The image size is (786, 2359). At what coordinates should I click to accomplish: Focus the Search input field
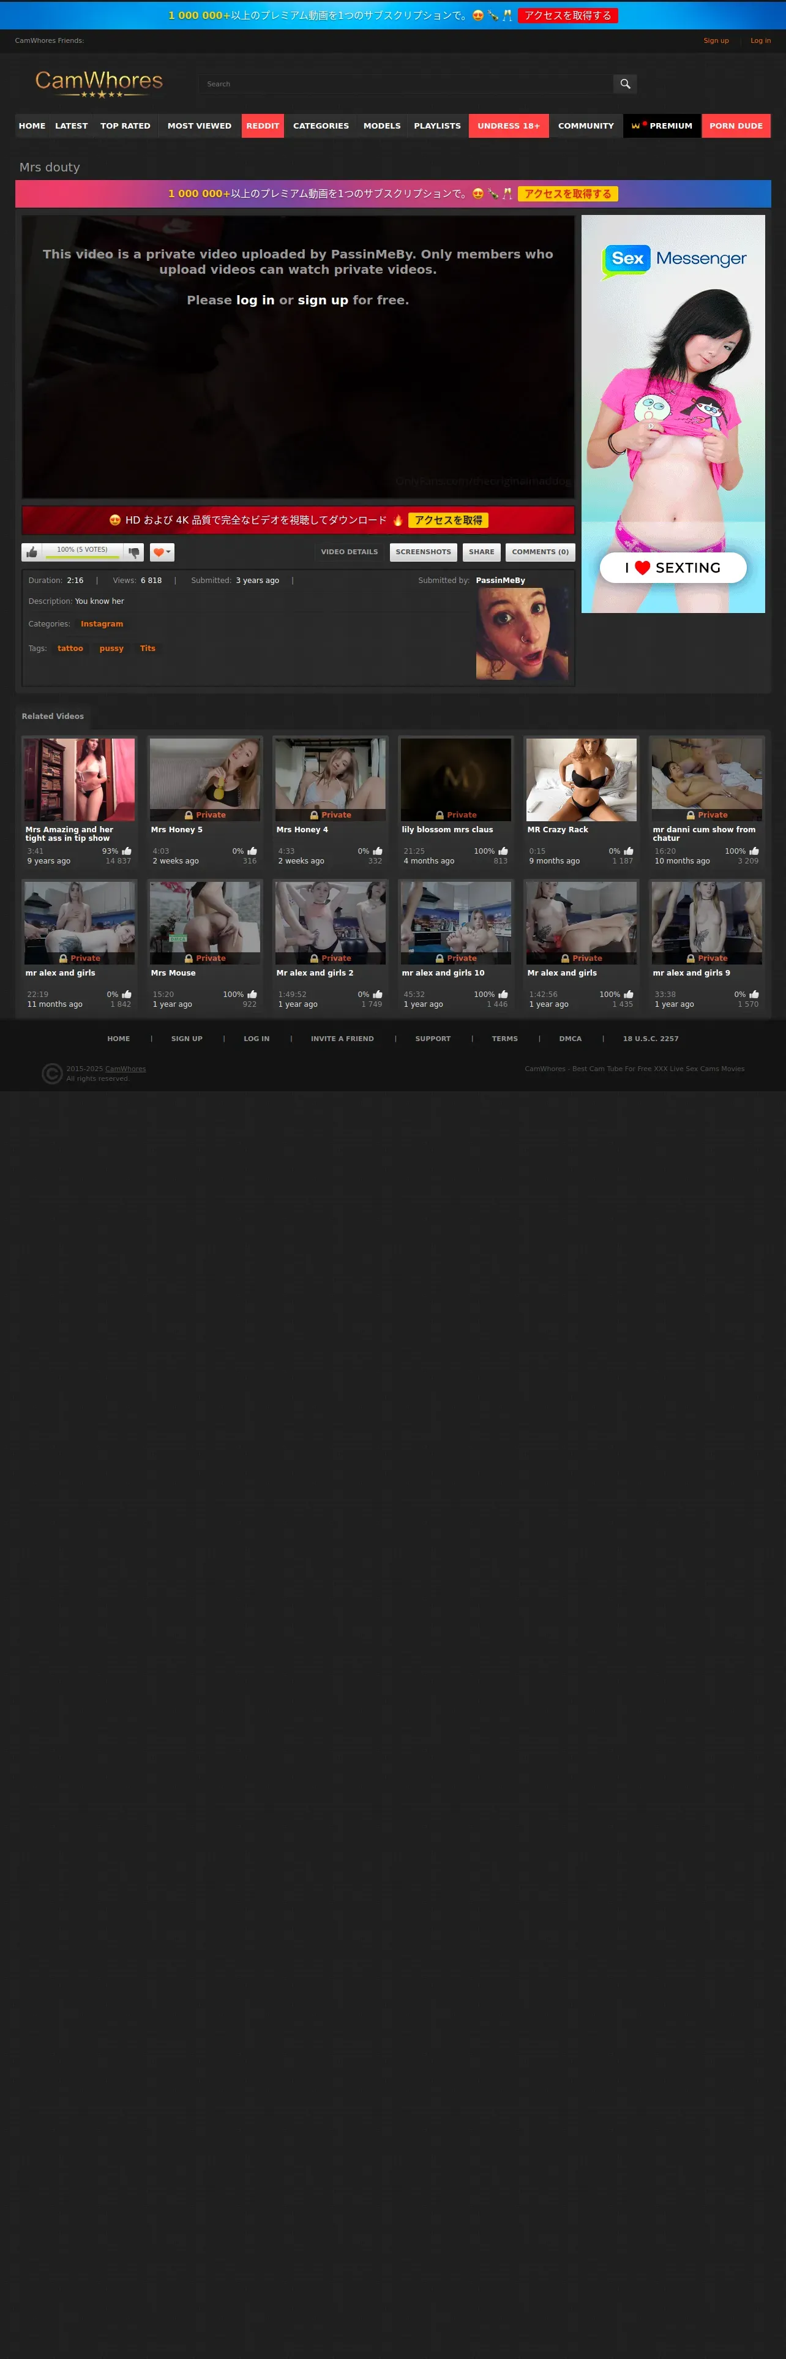pyautogui.click(x=406, y=85)
